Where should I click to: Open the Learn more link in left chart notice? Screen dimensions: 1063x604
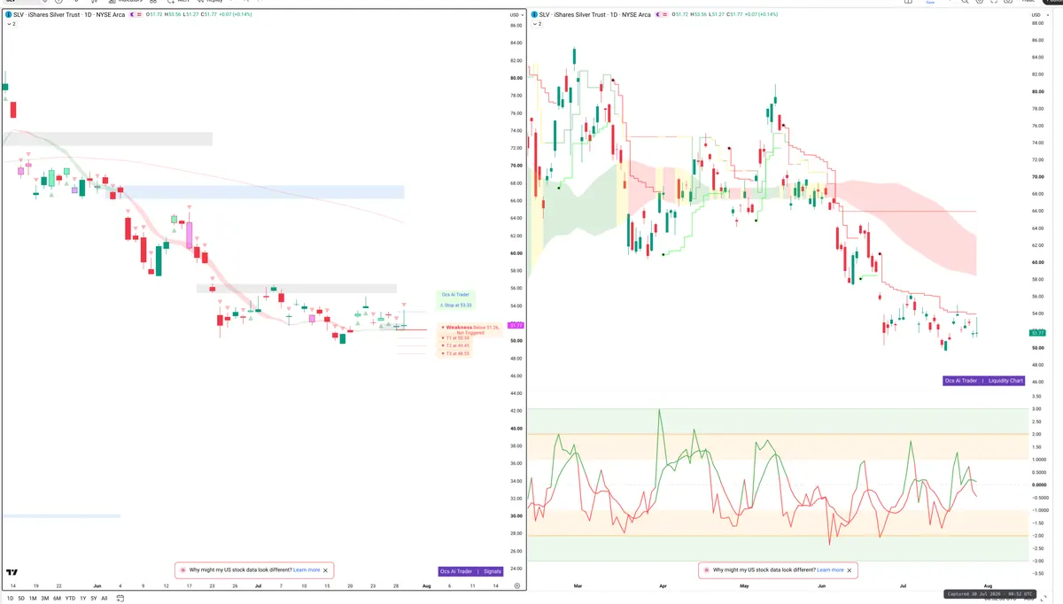(x=306, y=570)
